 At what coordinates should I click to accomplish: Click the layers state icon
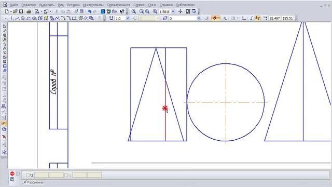[165, 19]
